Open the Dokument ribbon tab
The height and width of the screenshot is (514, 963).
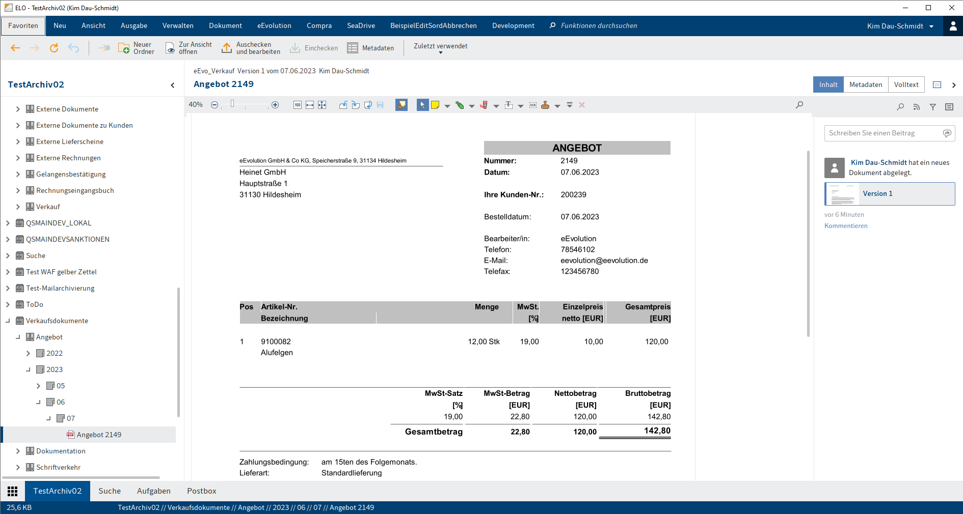pyautogui.click(x=225, y=26)
